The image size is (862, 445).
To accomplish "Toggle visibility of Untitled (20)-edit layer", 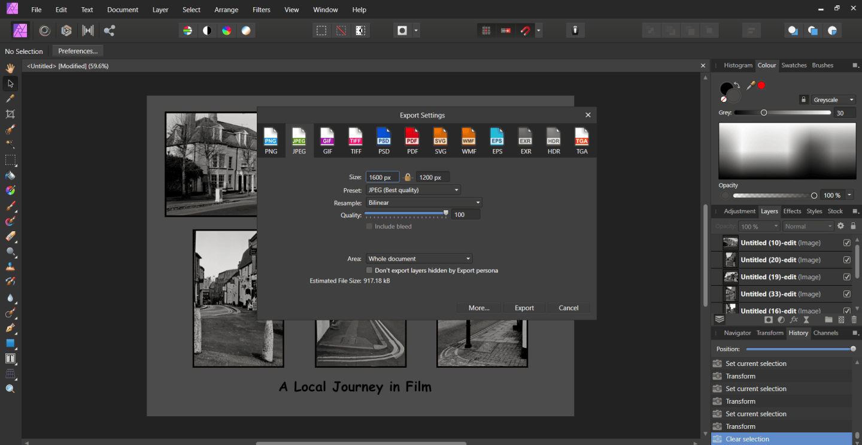I will (x=847, y=260).
